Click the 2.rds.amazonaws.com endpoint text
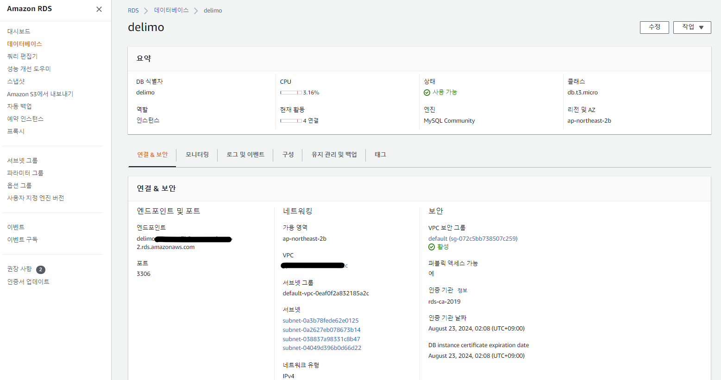Image resolution: width=721 pixels, height=380 pixels. click(165, 247)
